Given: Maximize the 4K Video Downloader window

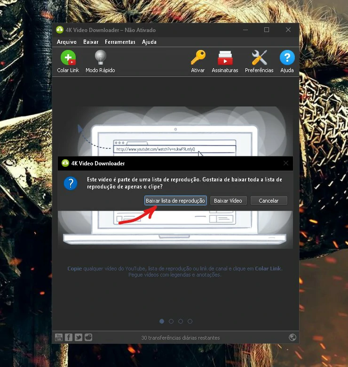Looking at the screenshot, I should point(267,30).
